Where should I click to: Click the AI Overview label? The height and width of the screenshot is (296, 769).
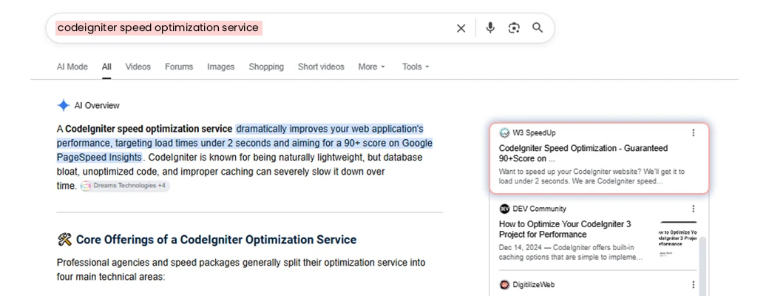pyautogui.click(x=97, y=106)
